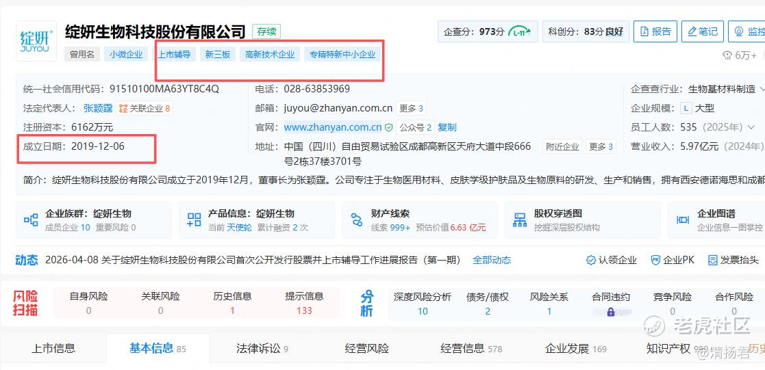
Task: Click the 科创分 83分 良好 badge
Action: pos(586,31)
